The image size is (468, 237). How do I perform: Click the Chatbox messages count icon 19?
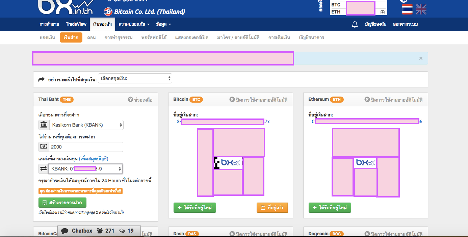click(x=122, y=231)
